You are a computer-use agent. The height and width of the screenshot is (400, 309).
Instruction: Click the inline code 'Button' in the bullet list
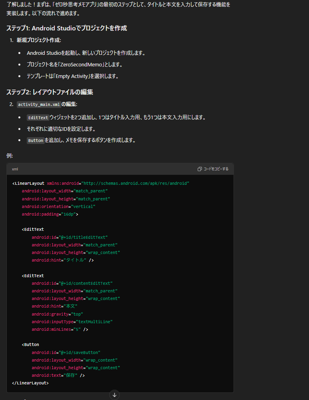click(x=36, y=140)
